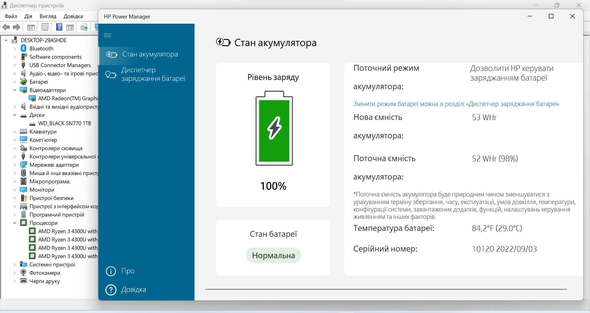
Task: Select DESKTOP-29ASHDE computer name
Action: (43, 40)
